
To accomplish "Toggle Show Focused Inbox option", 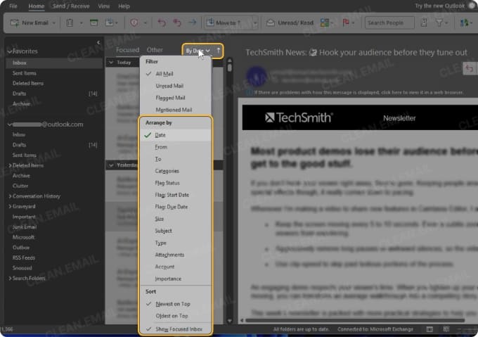I will pos(175,329).
